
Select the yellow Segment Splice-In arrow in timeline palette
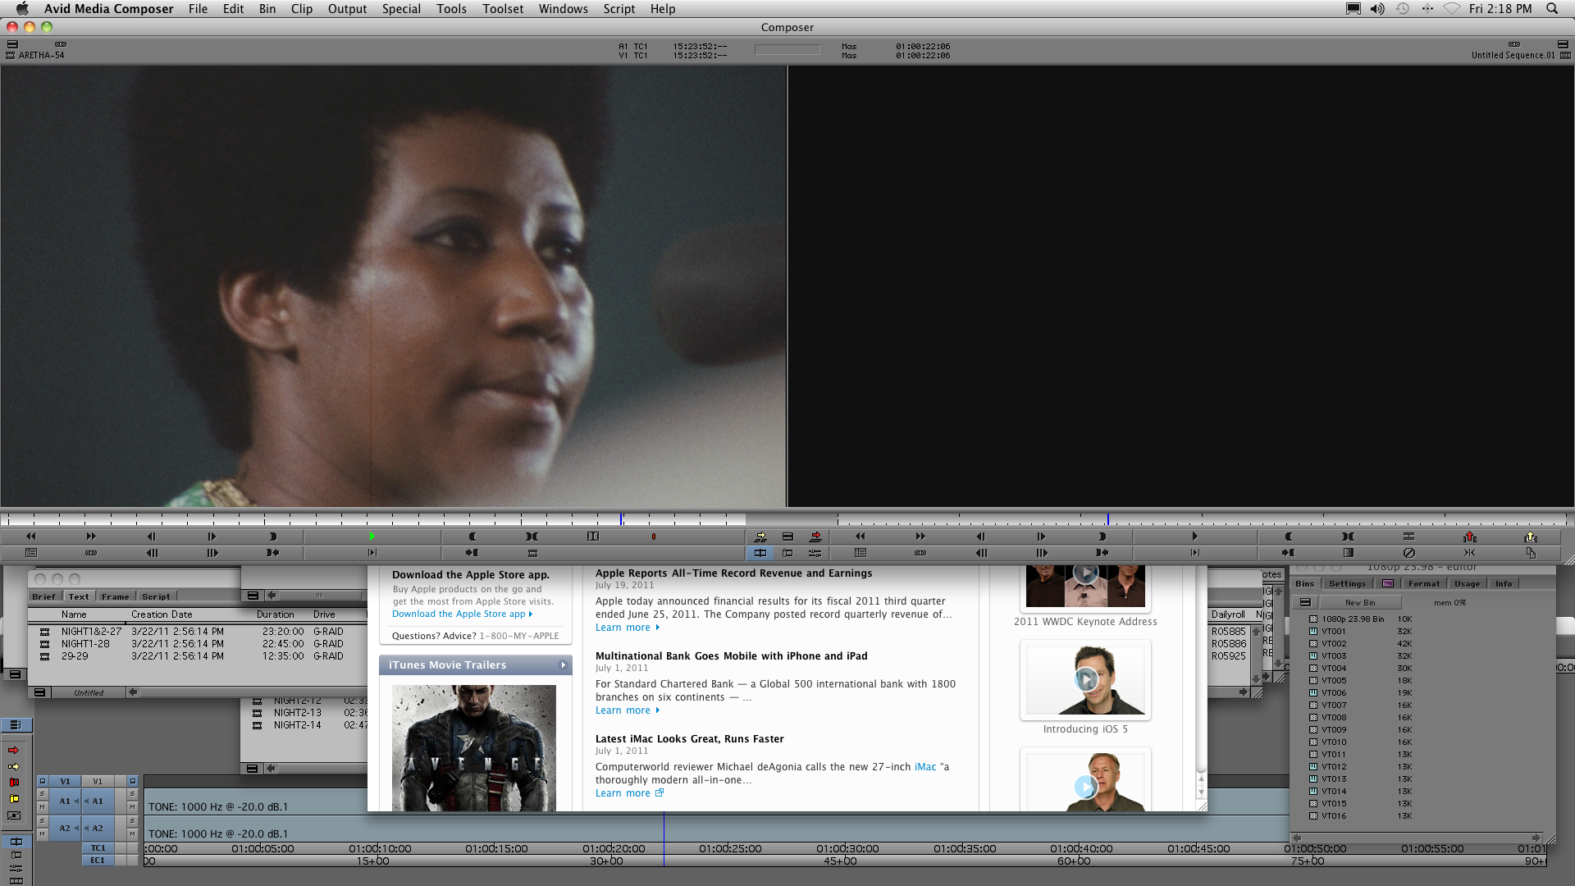coord(14,766)
